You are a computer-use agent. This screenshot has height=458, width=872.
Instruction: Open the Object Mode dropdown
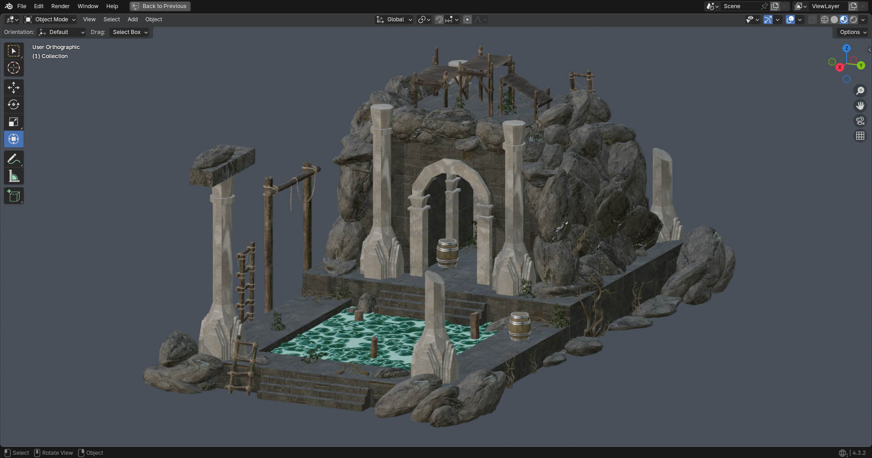pyautogui.click(x=50, y=20)
